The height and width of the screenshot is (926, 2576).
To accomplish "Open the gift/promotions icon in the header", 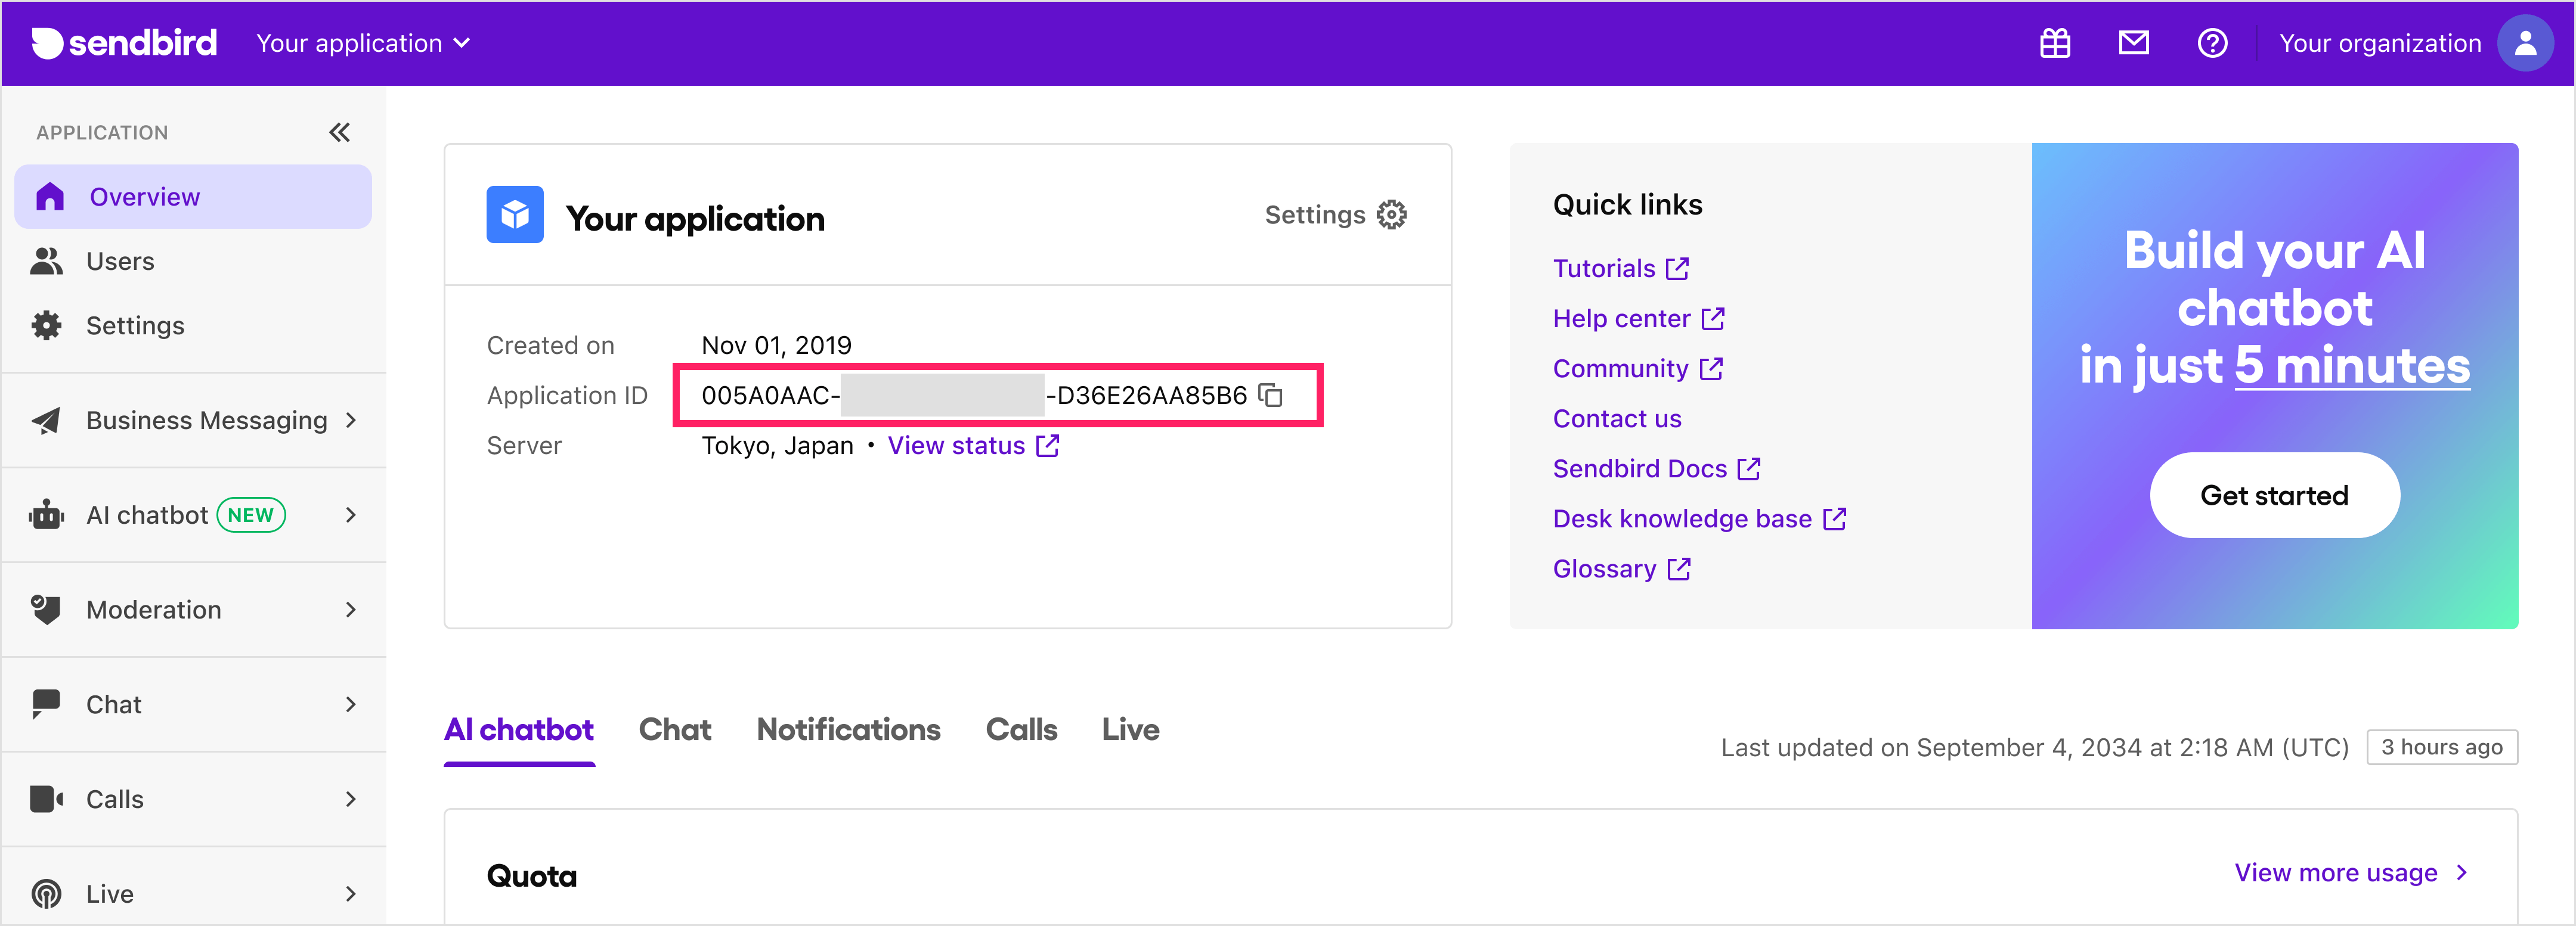I will (x=2054, y=43).
